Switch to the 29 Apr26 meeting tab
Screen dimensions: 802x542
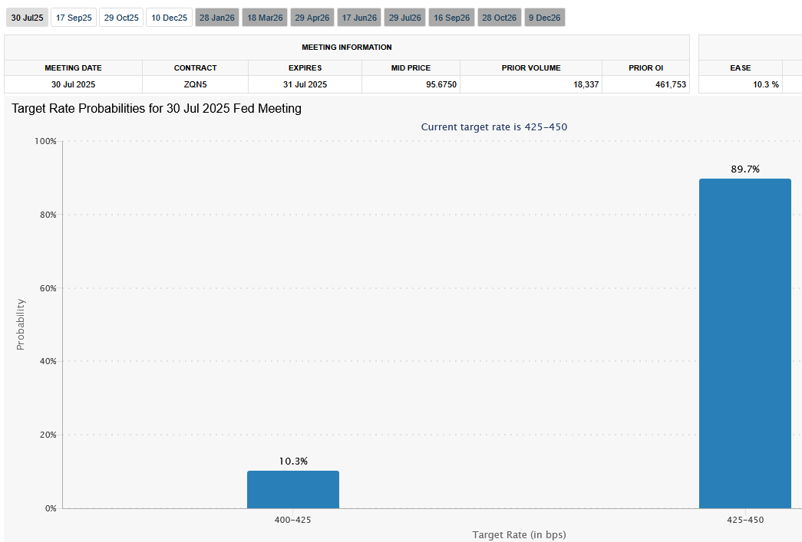point(312,18)
